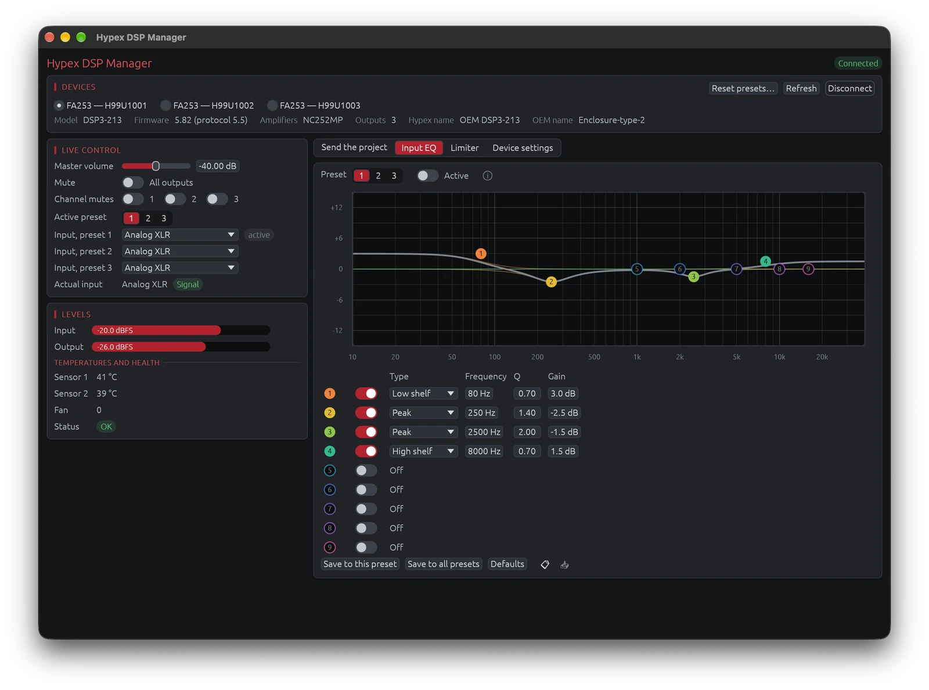929x690 pixels.
Task: Click band 4 teal number badge in list
Action: point(330,451)
